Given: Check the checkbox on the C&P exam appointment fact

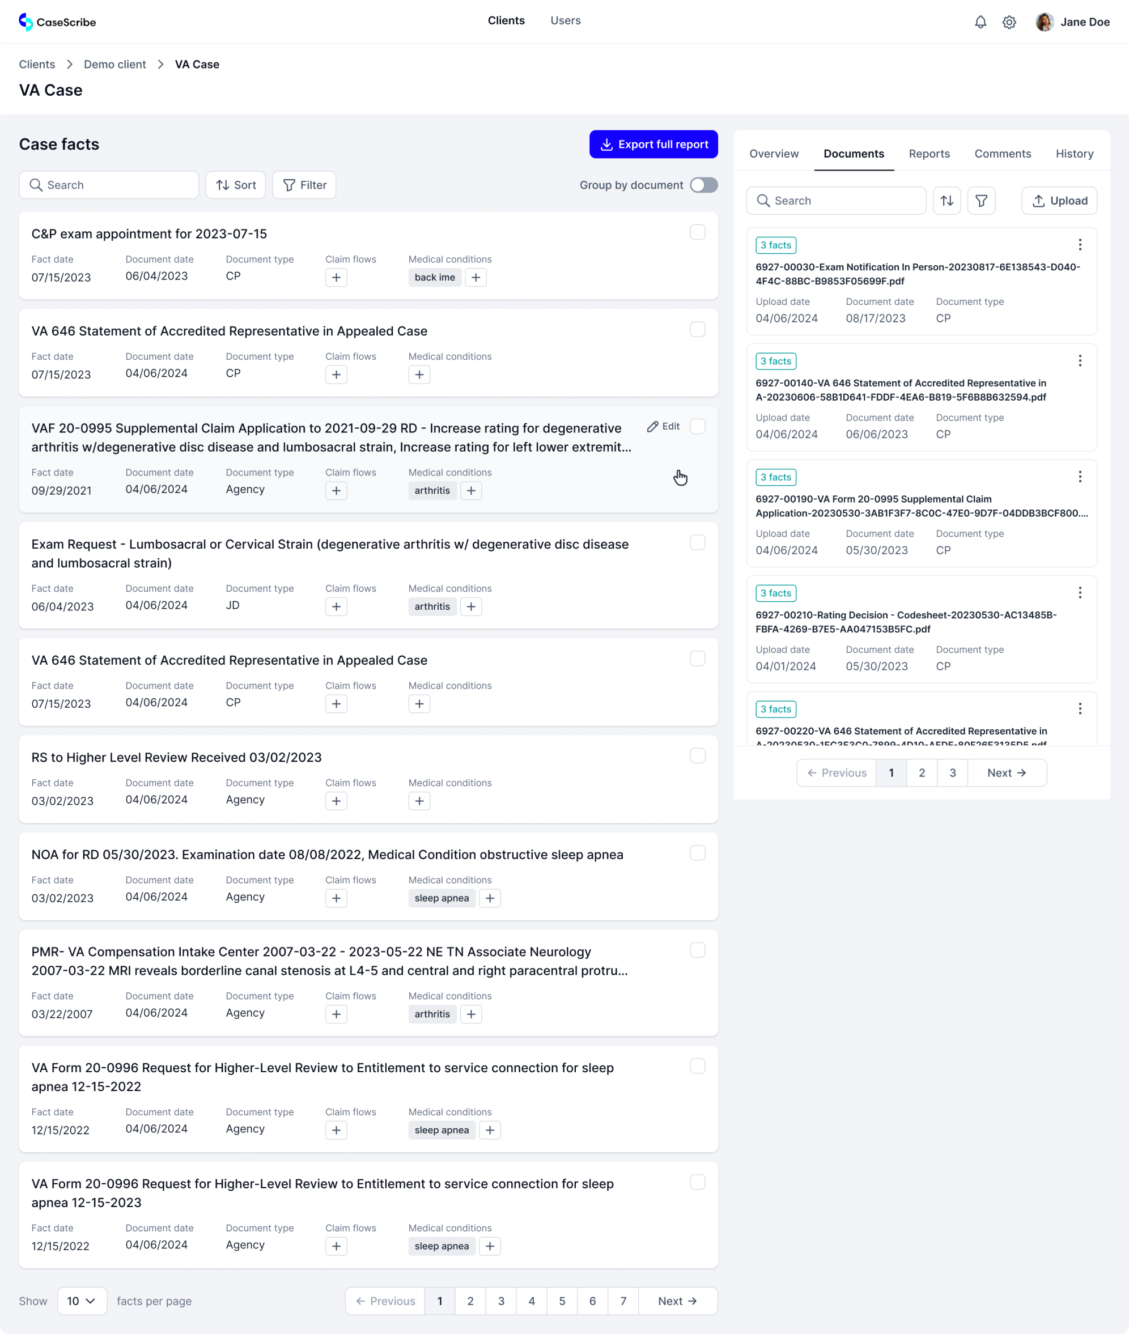Looking at the screenshot, I should 698,232.
